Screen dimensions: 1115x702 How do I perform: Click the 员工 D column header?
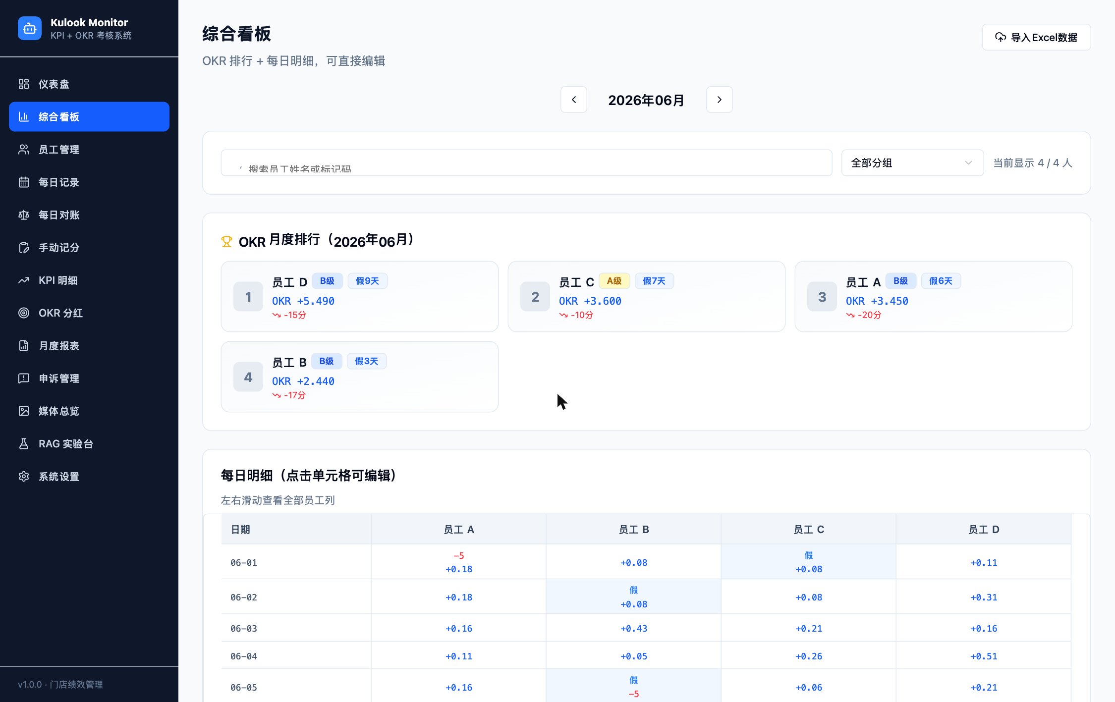983,529
